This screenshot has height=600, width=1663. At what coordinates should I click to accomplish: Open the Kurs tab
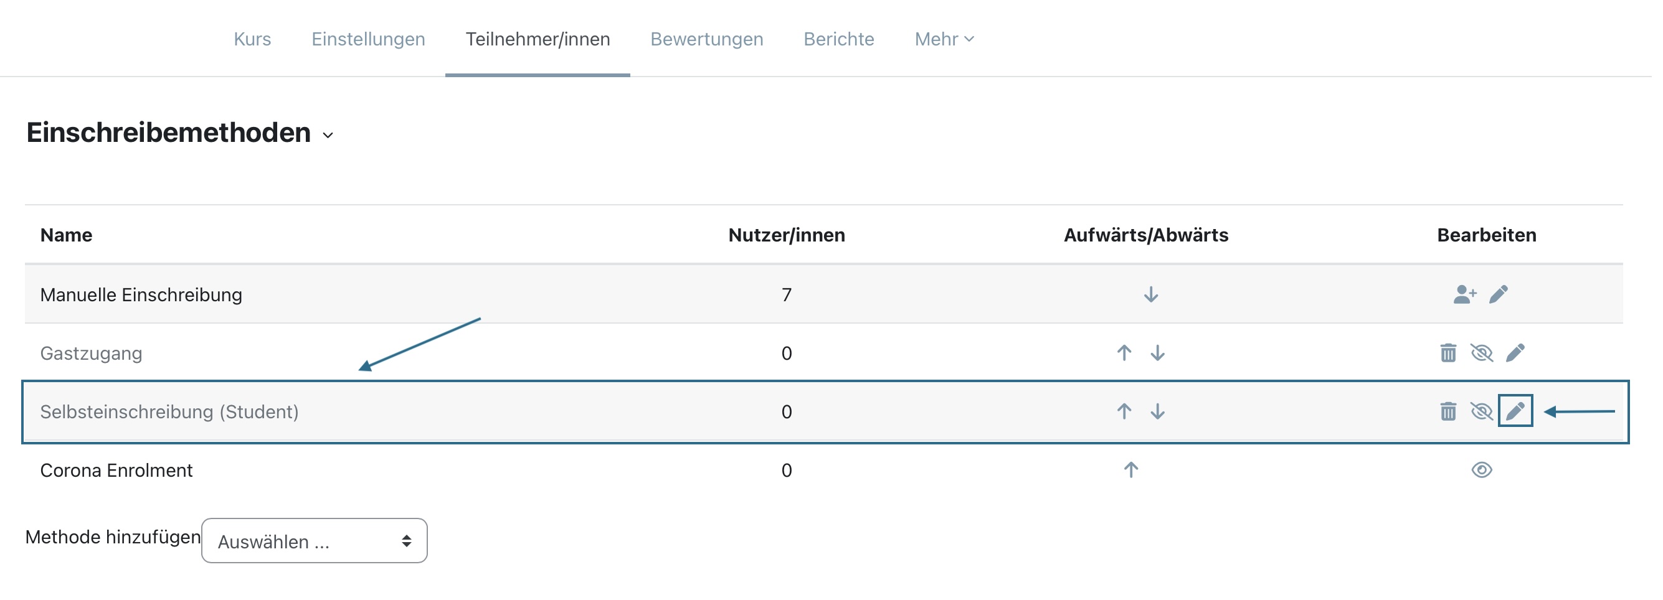click(253, 39)
